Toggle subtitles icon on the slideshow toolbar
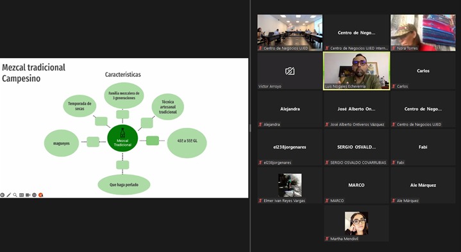This screenshot has height=252, width=461. (21, 195)
